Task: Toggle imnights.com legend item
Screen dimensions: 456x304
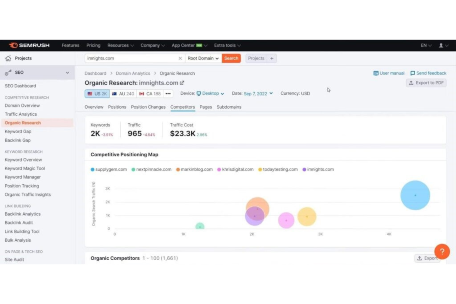Action: [x=318, y=169]
